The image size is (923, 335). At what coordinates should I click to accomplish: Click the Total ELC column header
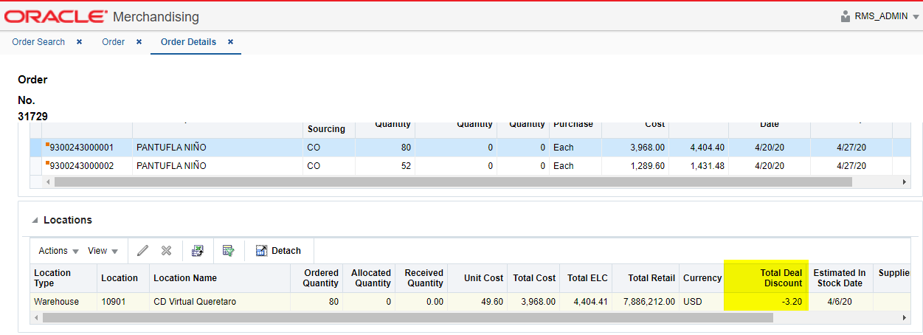coord(587,278)
